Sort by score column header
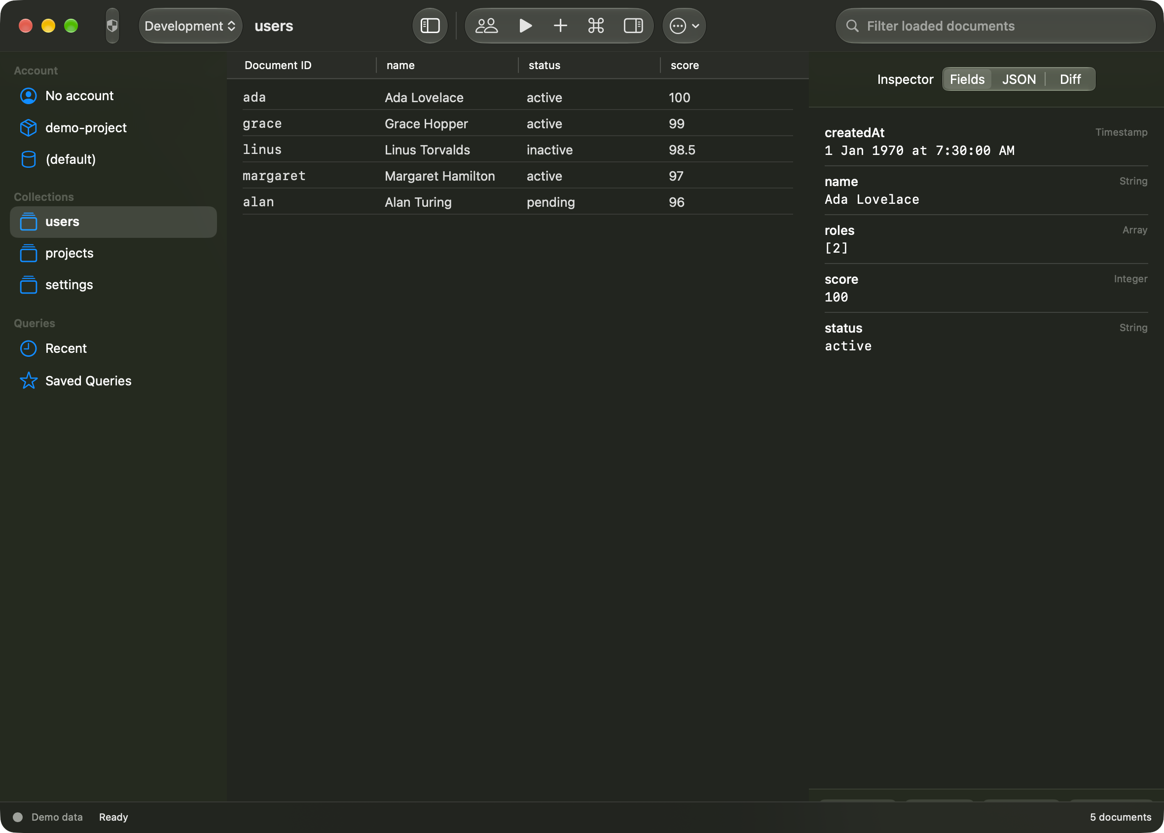1164x833 pixels. click(685, 66)
